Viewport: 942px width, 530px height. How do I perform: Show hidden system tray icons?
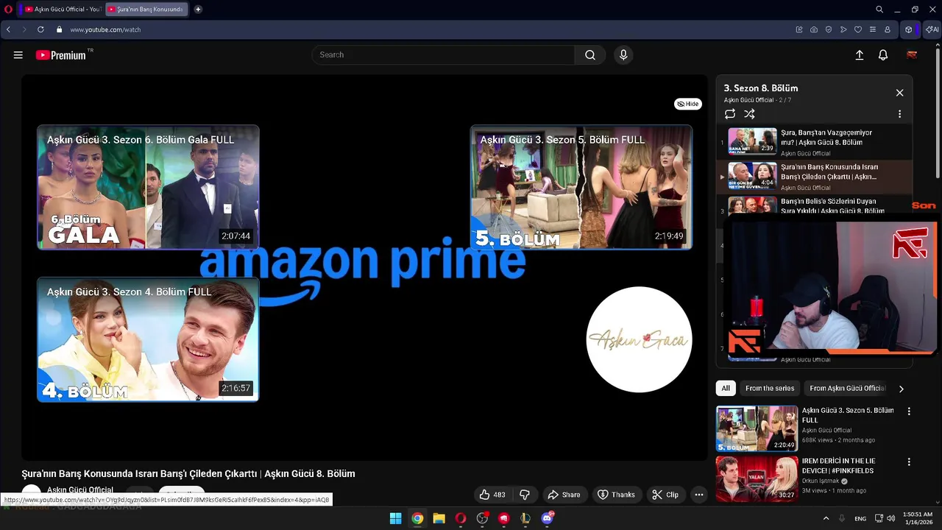pos(826,518)
